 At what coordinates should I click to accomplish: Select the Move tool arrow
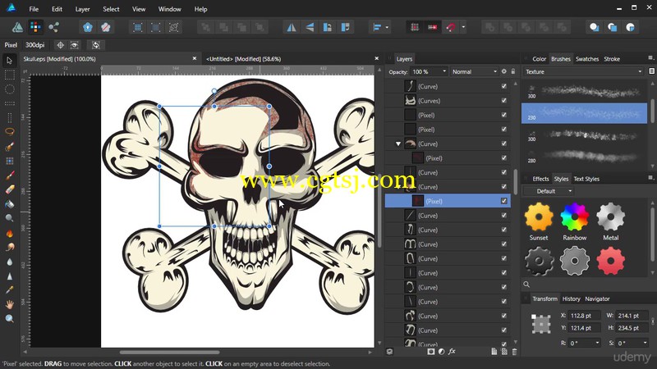coord(9,61)
